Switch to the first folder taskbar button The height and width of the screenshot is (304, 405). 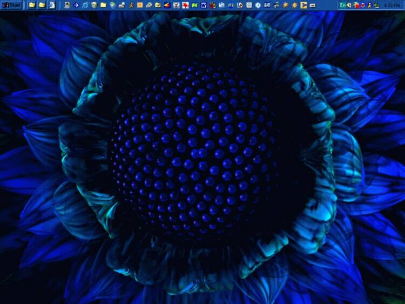[32, 5]
